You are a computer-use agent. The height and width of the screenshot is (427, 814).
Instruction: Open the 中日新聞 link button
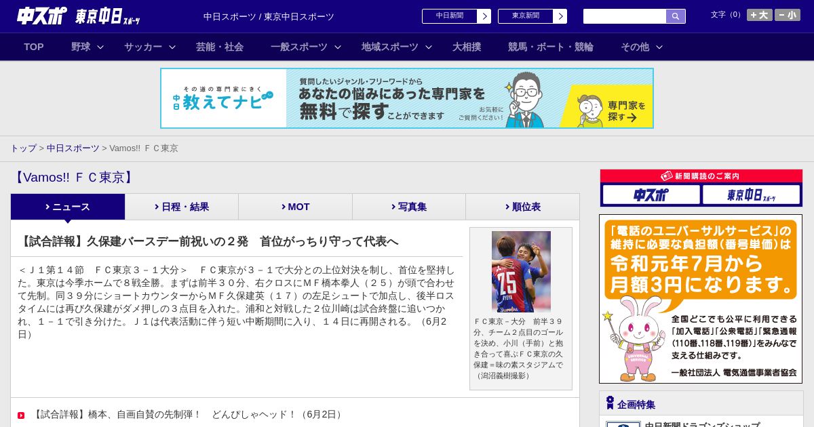pos(457,16)
